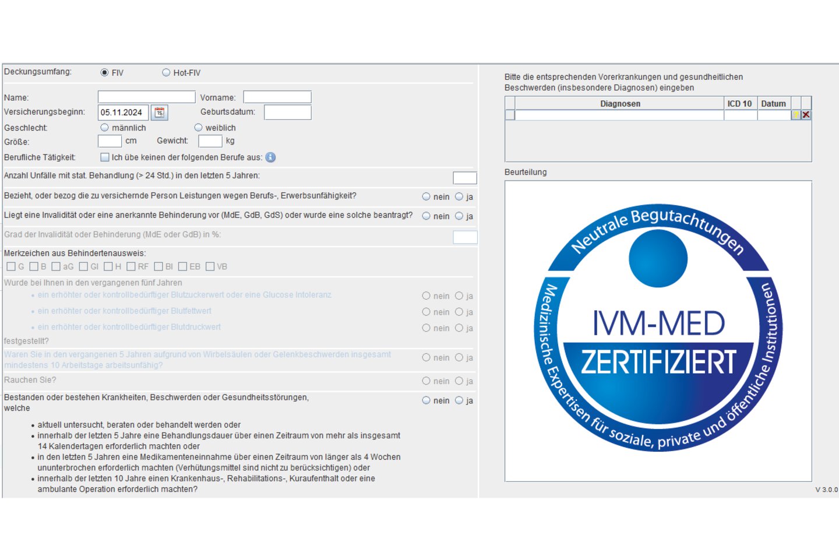This screenshot has width=839, height=559.
Task: Select nein for Berufs-, Erwerbsunfähigkeit question
Action: point(426,197)
